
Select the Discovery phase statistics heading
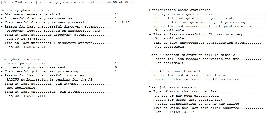(27, 10)
